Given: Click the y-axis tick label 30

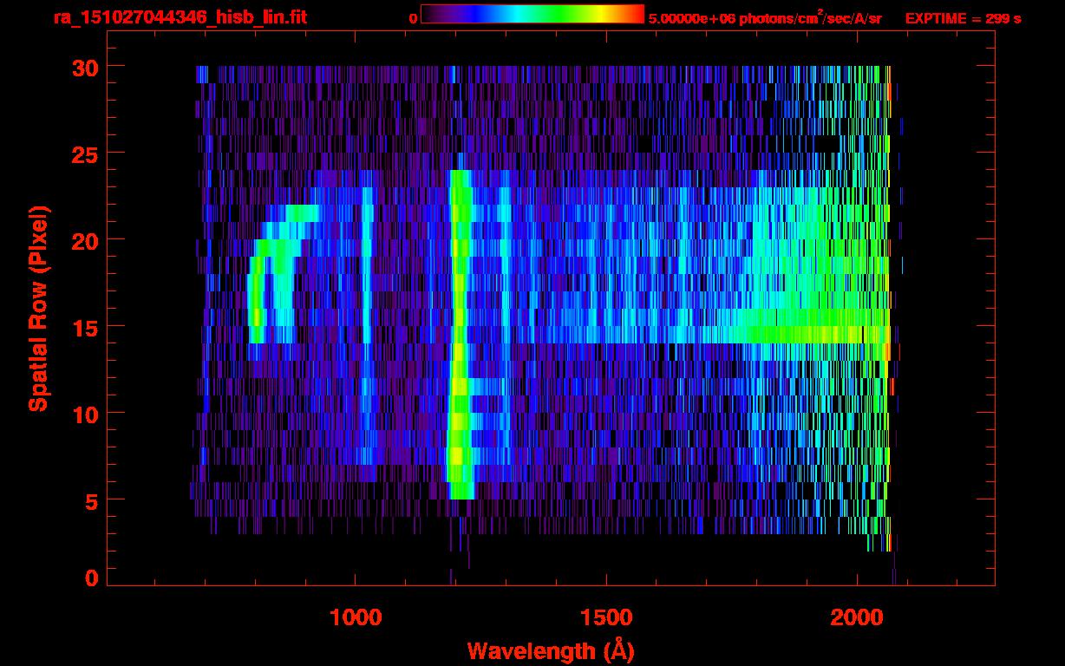Looking at the screenshot, I should (83, 67).
